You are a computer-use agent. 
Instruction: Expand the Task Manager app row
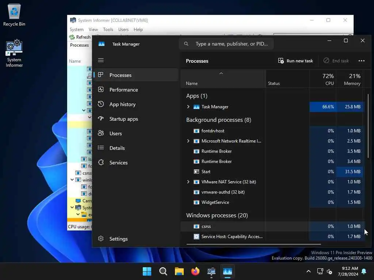[x=188, y=107]
